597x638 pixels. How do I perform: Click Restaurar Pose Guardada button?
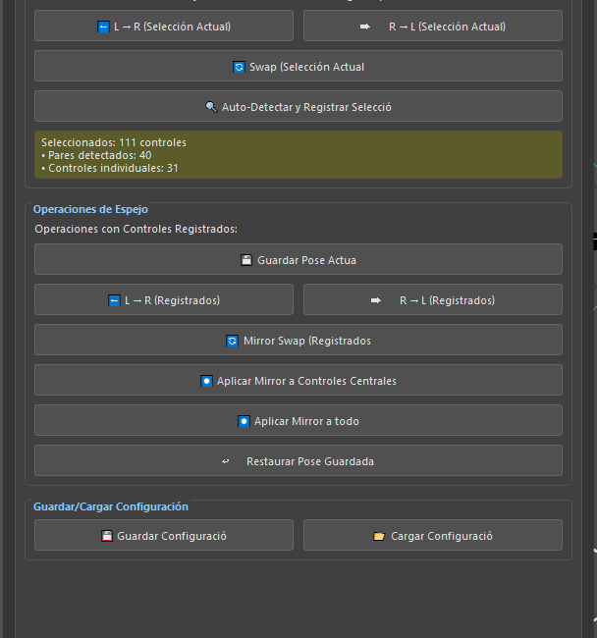pyautogui.click(x=298, y=461)
